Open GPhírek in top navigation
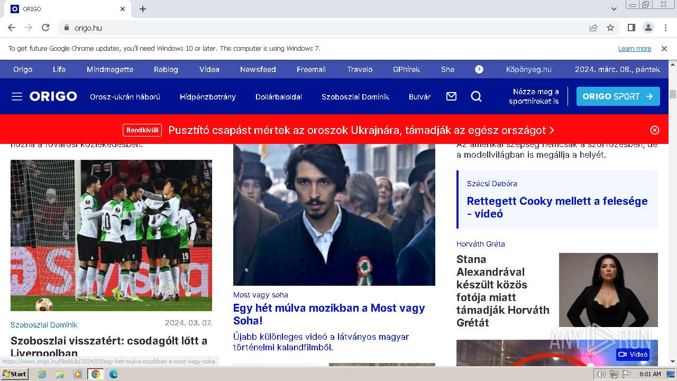 point(406,69)
